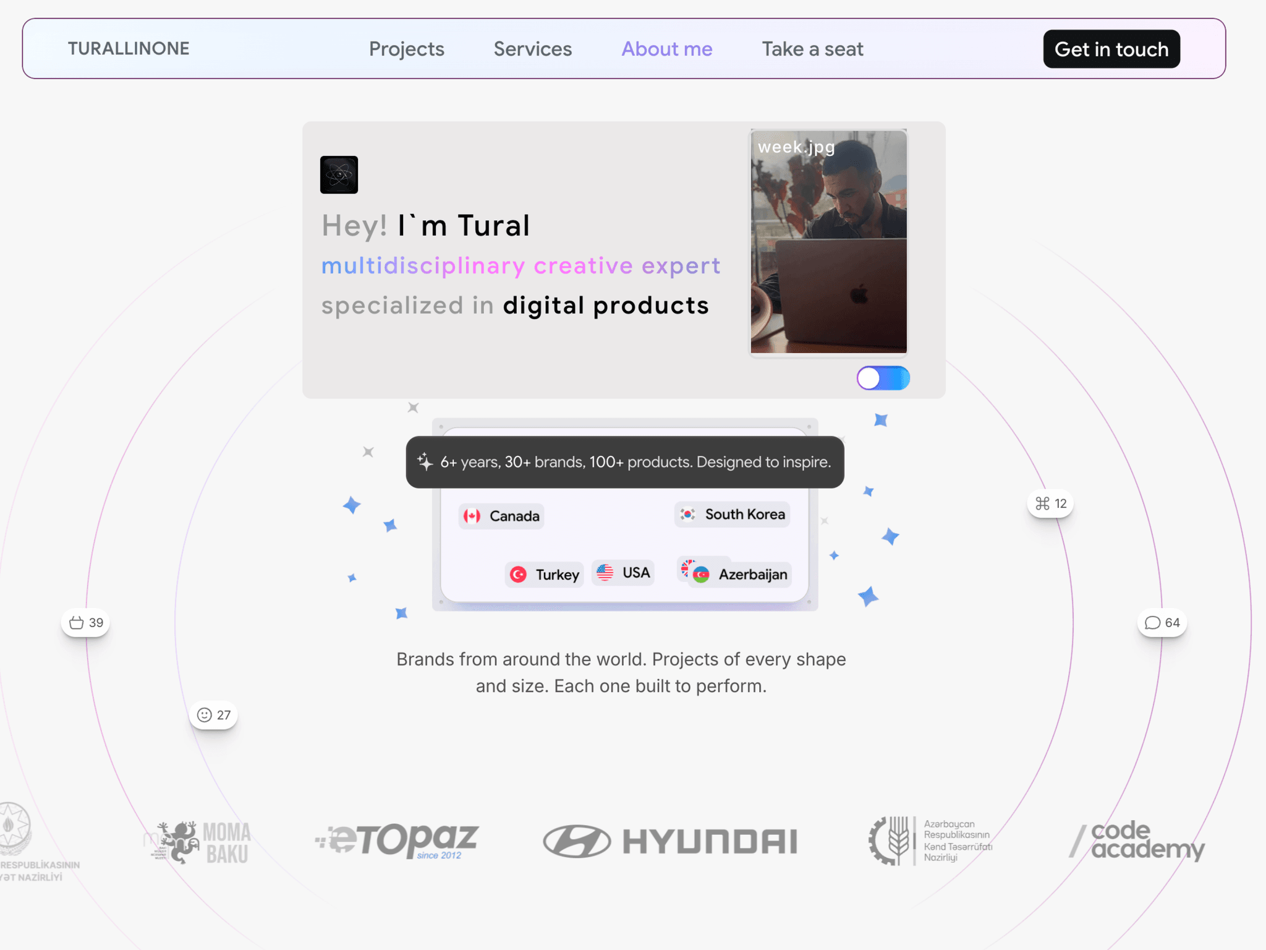Image resolution: width=1266 pixels, height=950 pixels.
Task: Open the Take a seat page
Action: [x=812, y=49]
